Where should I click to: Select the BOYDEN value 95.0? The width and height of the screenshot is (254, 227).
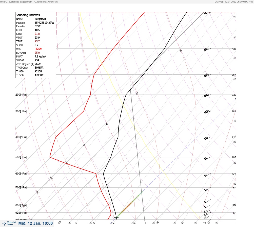(37, 53)
